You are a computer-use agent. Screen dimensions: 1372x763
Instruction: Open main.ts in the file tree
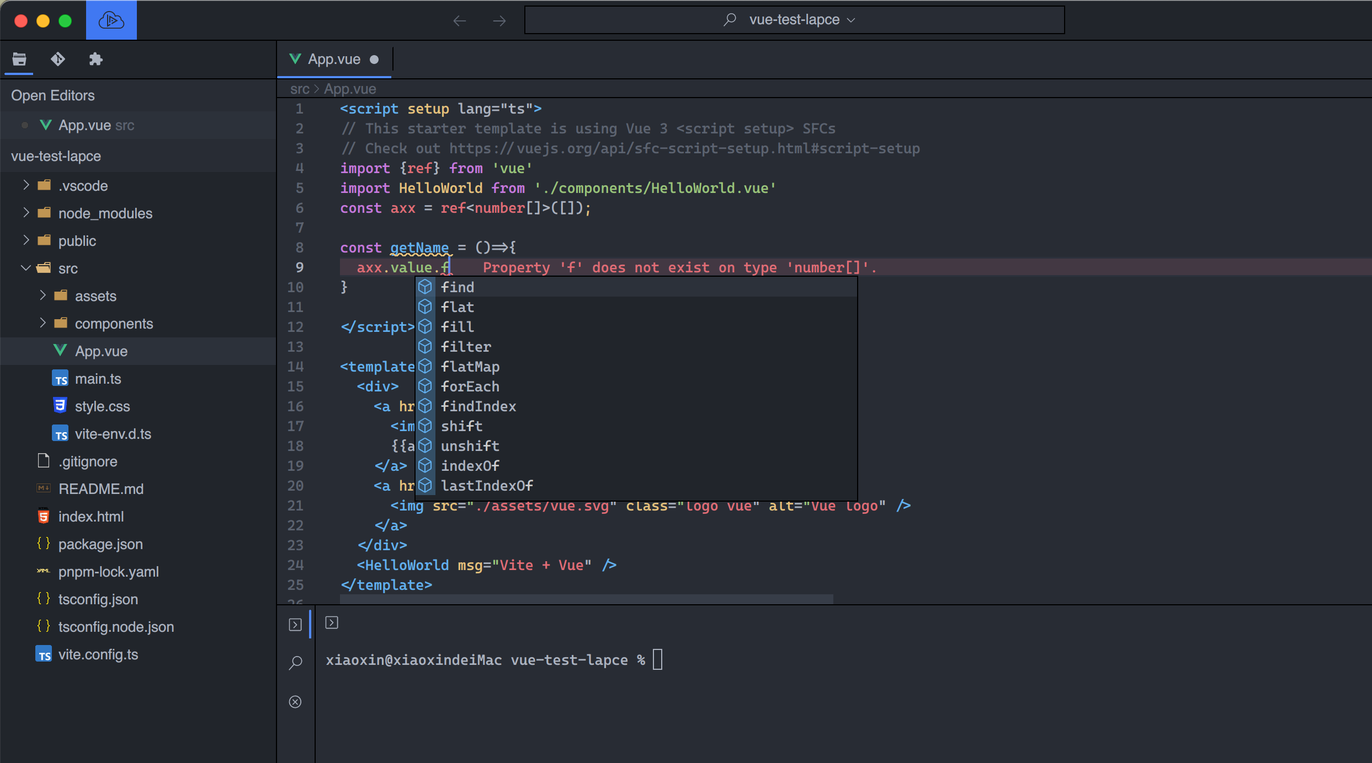(98, 379)
